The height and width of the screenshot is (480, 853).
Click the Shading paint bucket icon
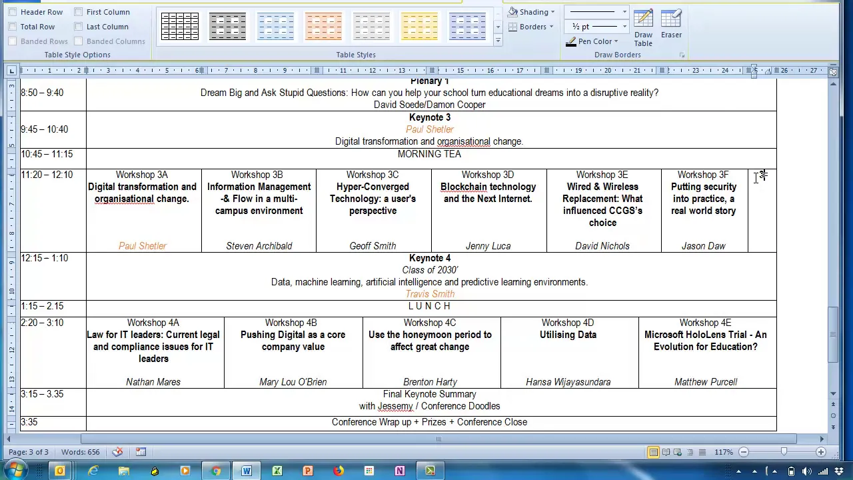pos(513,12)
